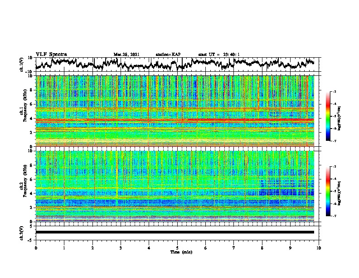This screenshot has width=359, height=278.
Task: Click the black ch.3(V) signal bar
Action: [175, 232]
